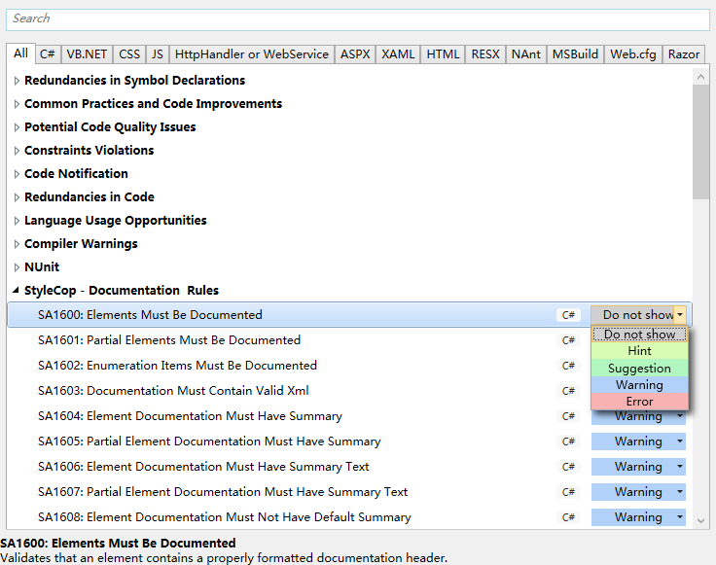This screenshot has height=565, width=716.
Task: Open the NAnt tab
Action: tap(525, 54)
